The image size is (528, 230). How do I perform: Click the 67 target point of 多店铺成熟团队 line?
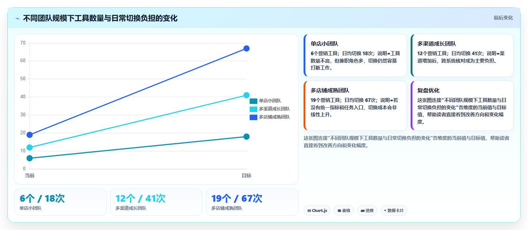pyautogui.click(x=247, y=49)
